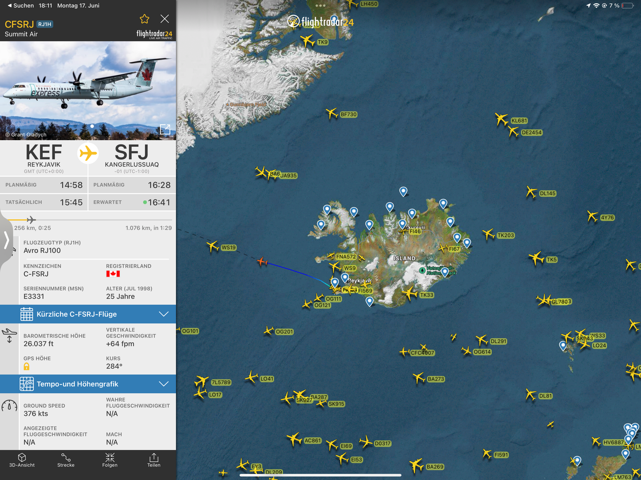Image resolution: width=641 pixels, height=480 pixels.
Task: Select flight D0317 aircraft
Action: coord(366,442)
